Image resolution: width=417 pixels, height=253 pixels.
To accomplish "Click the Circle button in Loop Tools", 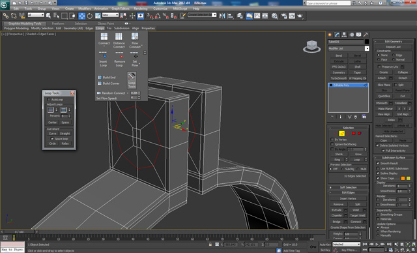I will click(52, 143).
